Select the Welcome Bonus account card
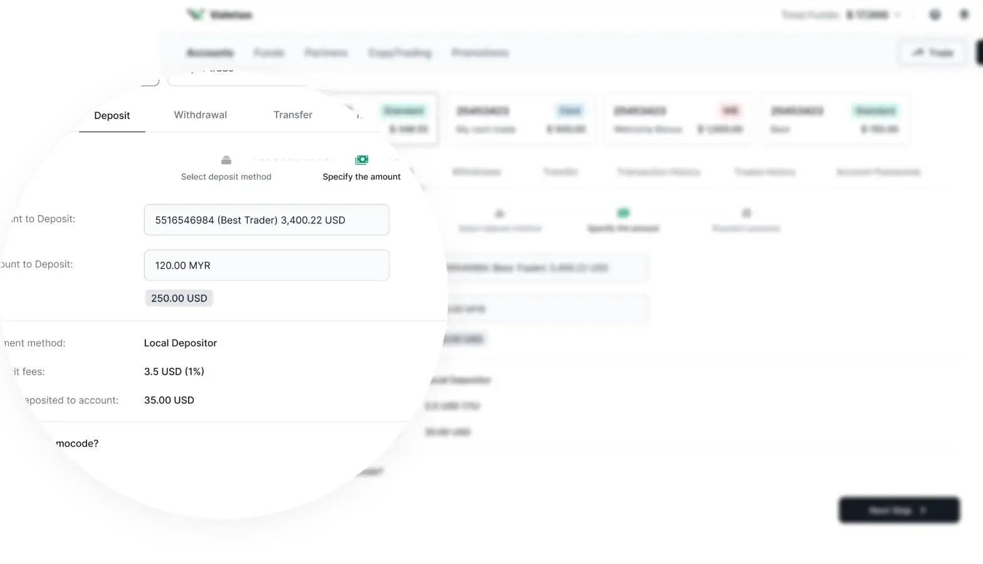 click(678, 120)
